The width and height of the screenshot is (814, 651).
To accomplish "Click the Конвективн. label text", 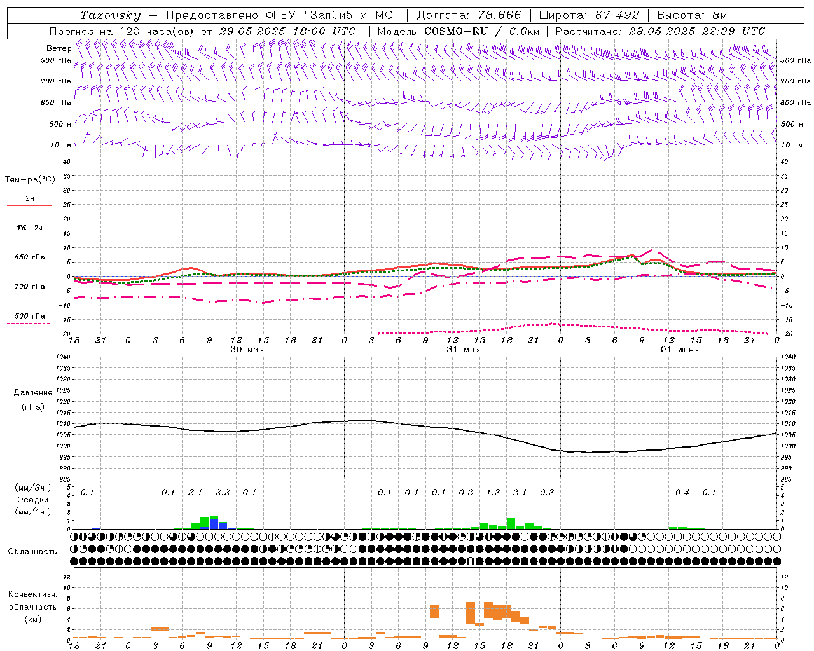I will pos(32,595).
